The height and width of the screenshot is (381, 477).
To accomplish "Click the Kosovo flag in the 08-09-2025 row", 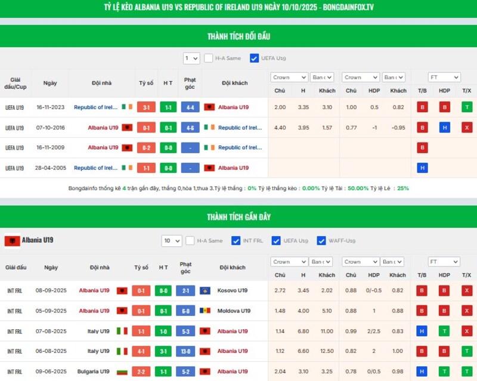I will 205,290.
